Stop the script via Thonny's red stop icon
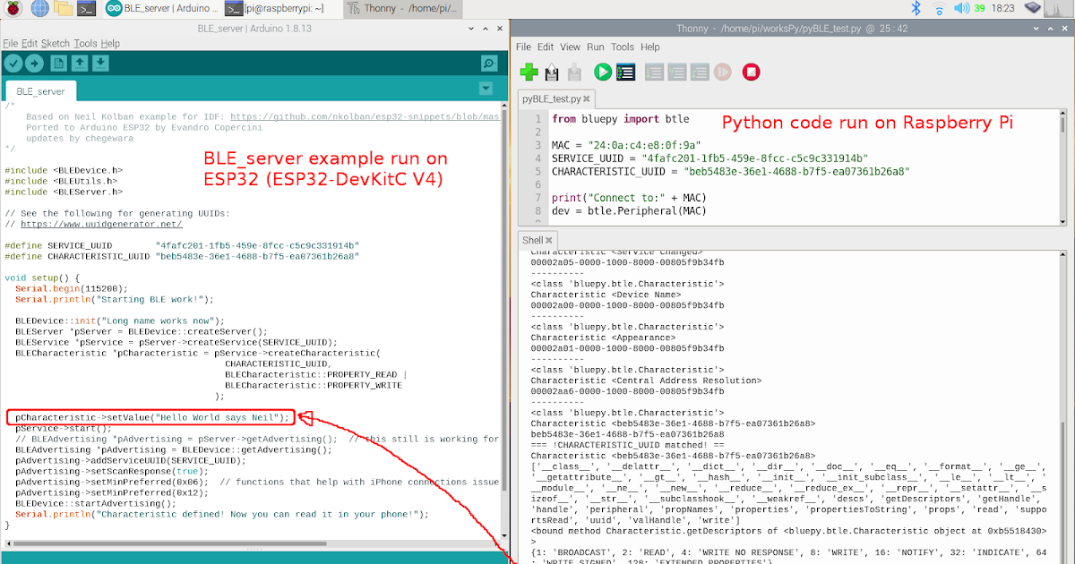1075x564 pixels. click(x=751, y=72)
